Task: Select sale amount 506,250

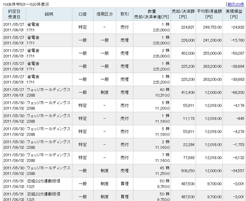Action: [x=188, y=171]
